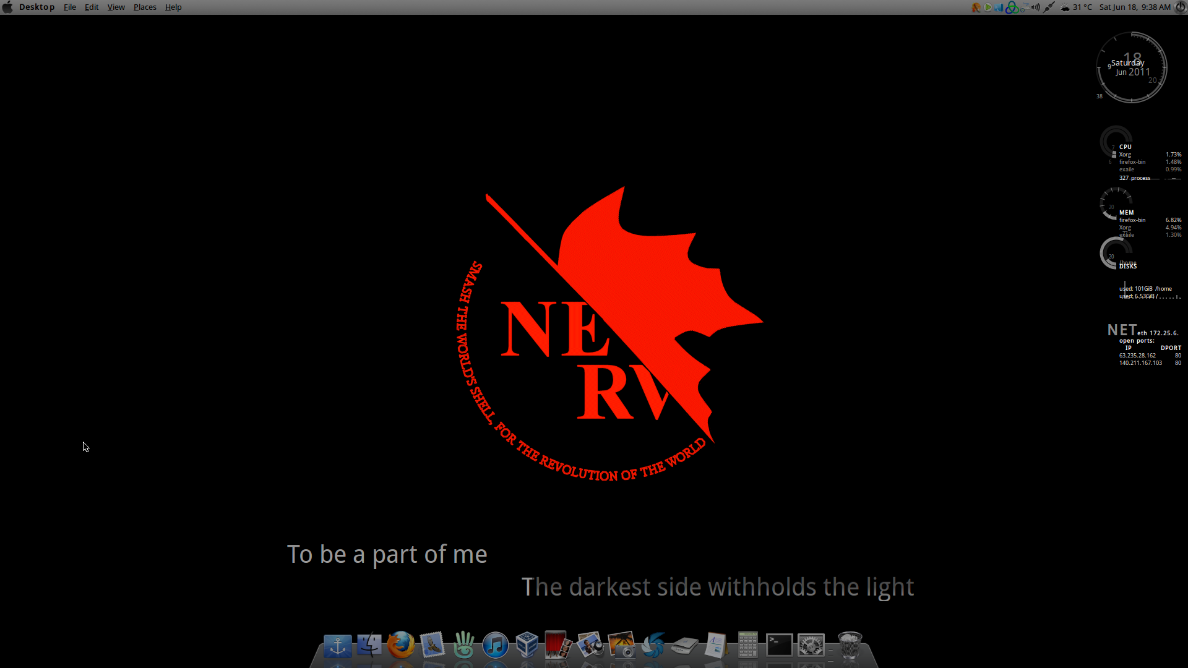Open the Mail stamp icon in dock
Screen dimensions: 1188x668
(433, 645)
